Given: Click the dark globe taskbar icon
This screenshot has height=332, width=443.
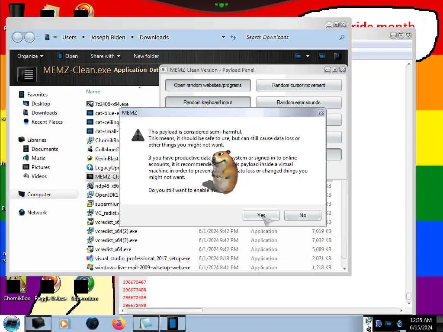Looking at the screenshot, I should 92,323.
